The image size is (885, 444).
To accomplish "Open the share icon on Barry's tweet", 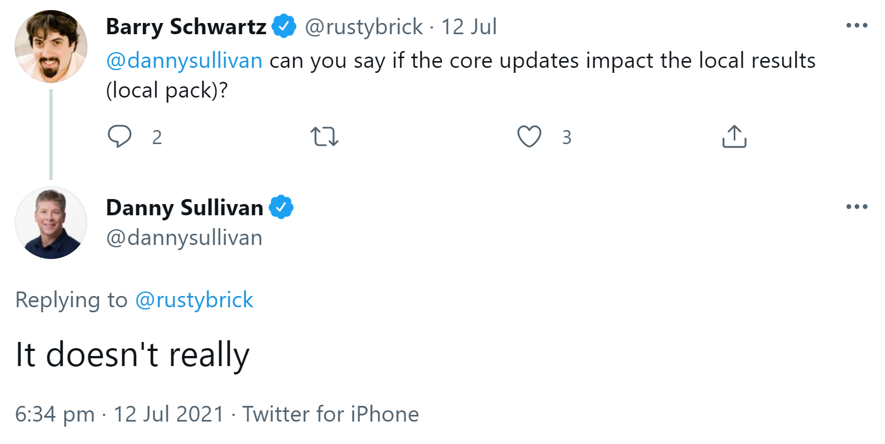I will tap(734, 136).
